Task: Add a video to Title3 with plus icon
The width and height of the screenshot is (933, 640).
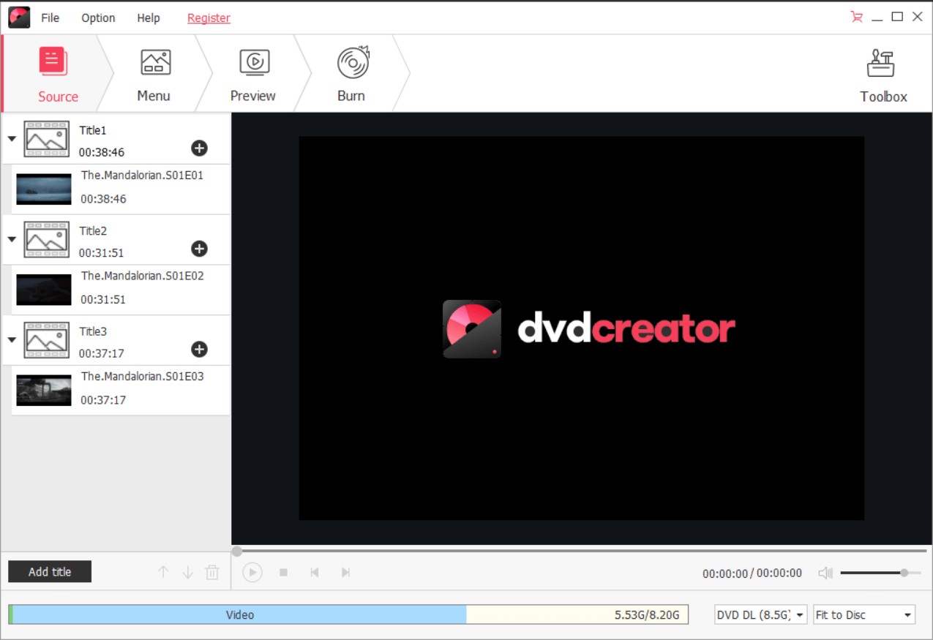Action: pyautogui.click(x=199, y=350)
